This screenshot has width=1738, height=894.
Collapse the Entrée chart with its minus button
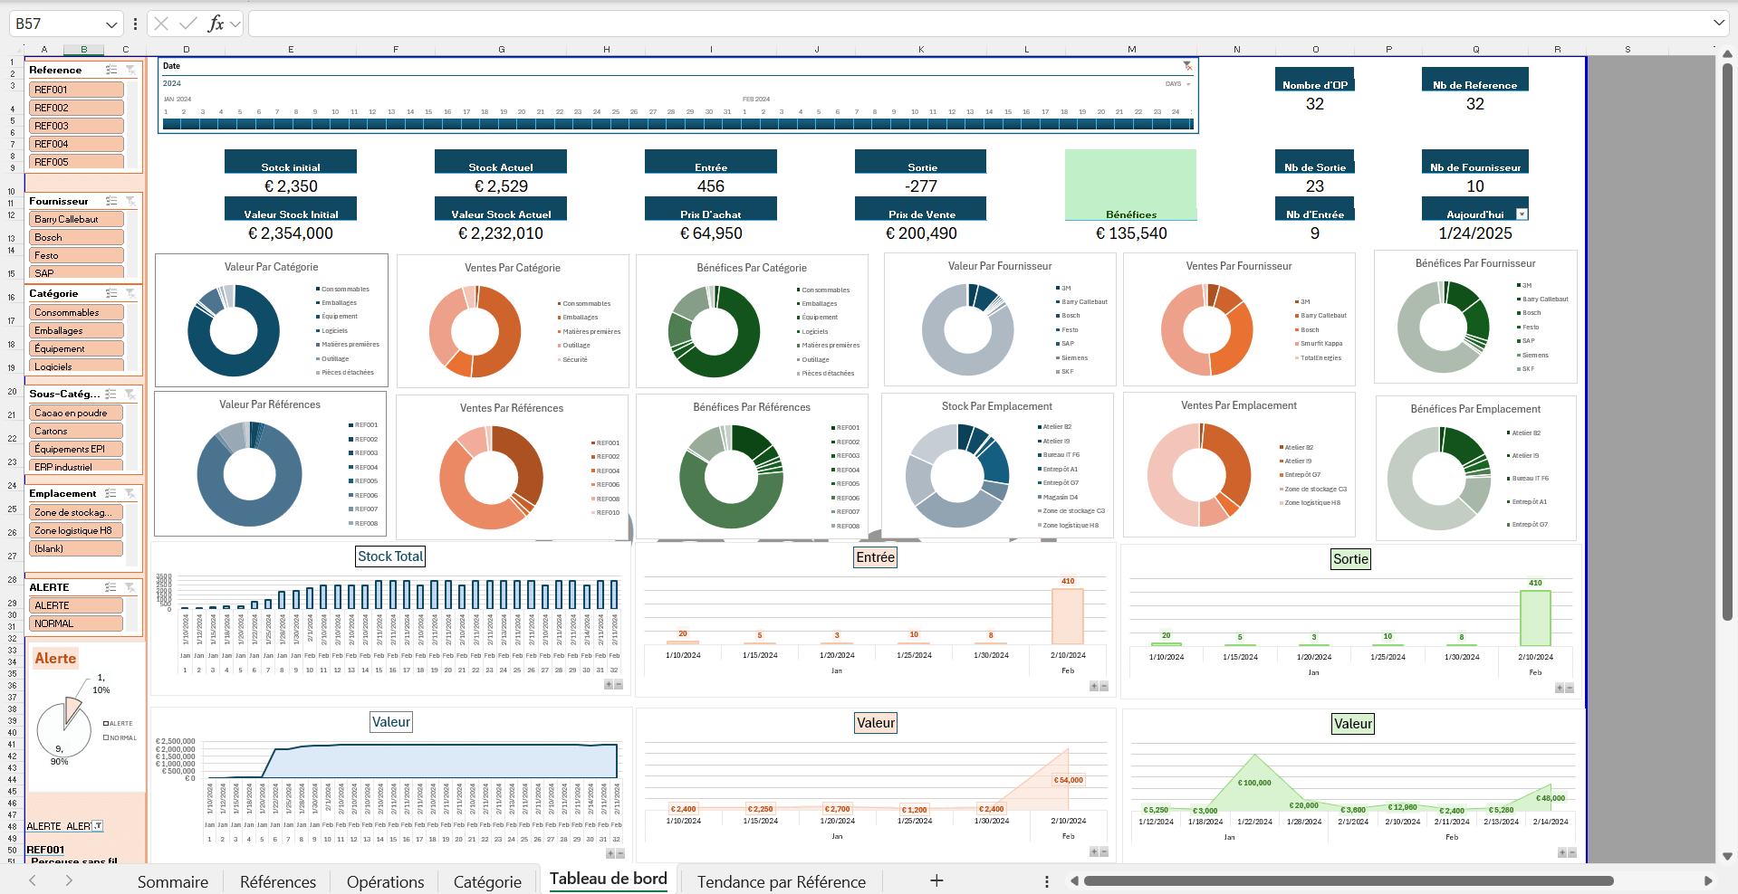pos(1105,688)
